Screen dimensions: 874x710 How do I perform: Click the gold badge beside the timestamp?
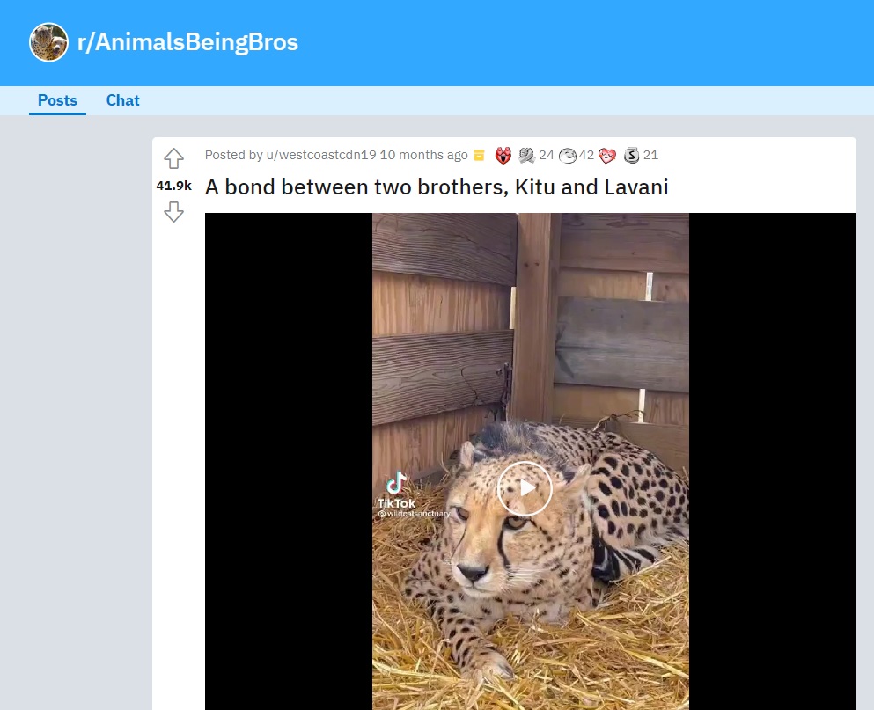point(478,155)
